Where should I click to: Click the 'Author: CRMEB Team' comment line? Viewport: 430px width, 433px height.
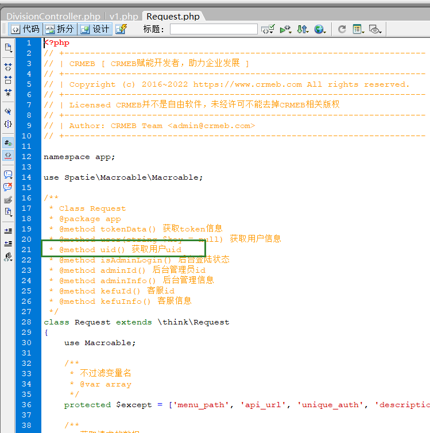coord(149,126)
